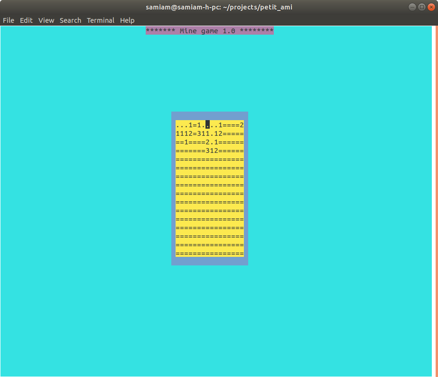Maximize the terminal window

point(422,7)
